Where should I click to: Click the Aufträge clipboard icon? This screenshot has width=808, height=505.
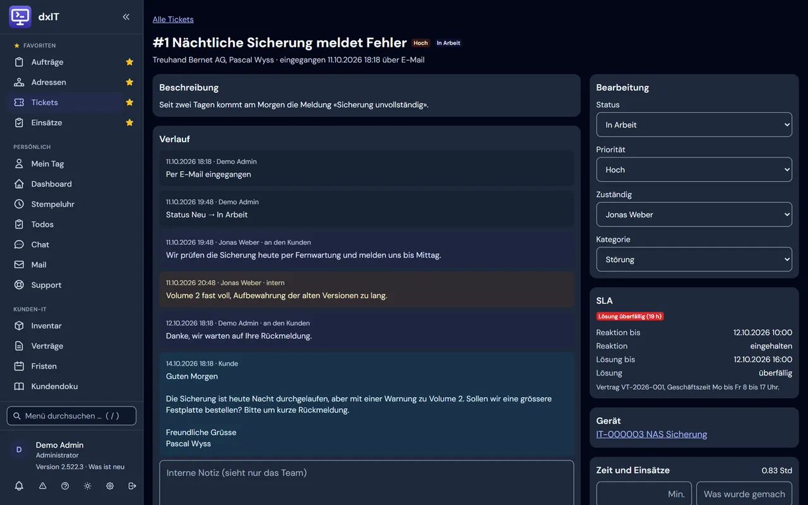(x=19, y=62)
